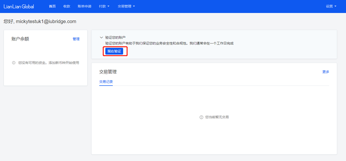Select the 交易记录 tab
Image resolution: width=346 pixels, height=161 pixels.
[x=106, y=82]
